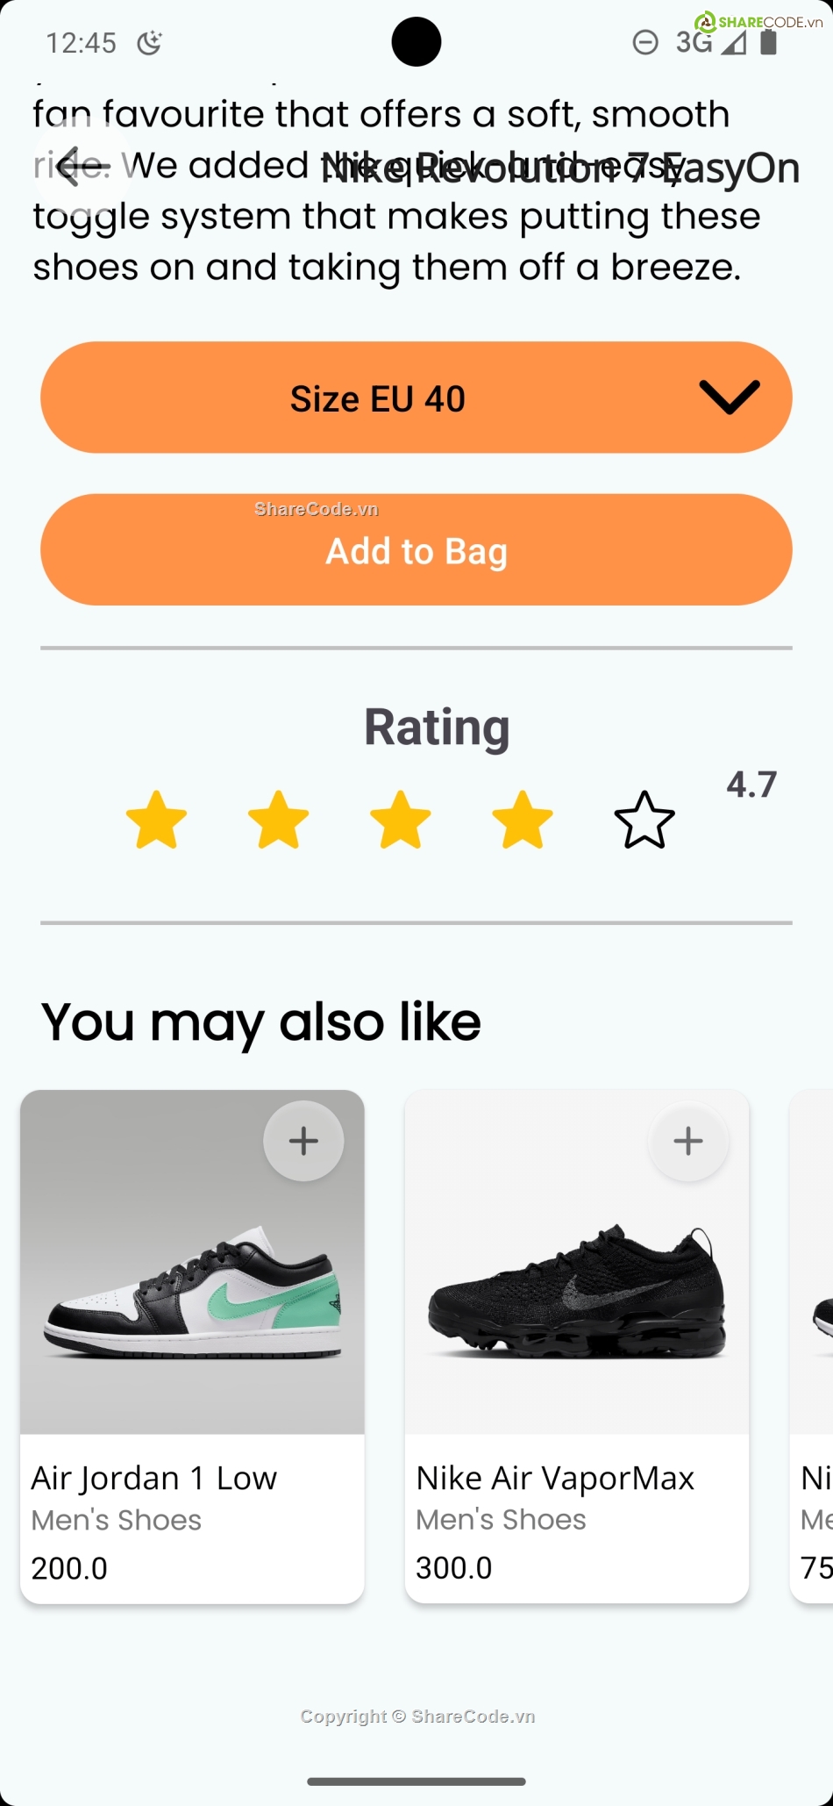Click the second rating star
833x1806 pixels.
pos(278,821)
